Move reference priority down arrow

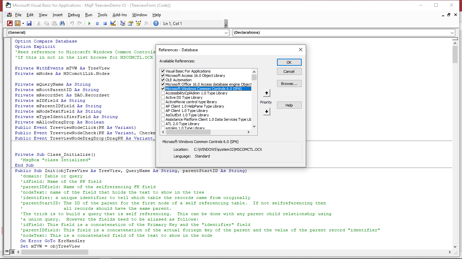(x=267, y=111)
